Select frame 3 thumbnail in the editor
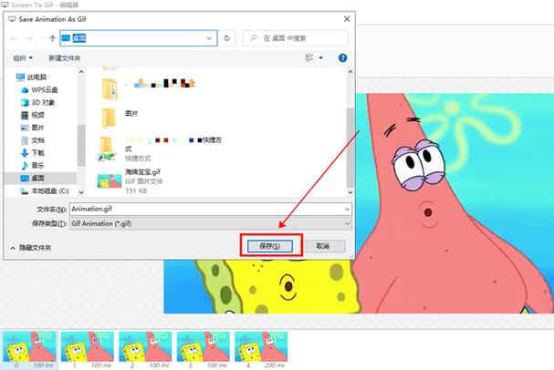This screenshot has width=554, height=370. click(x=204, y=346)
